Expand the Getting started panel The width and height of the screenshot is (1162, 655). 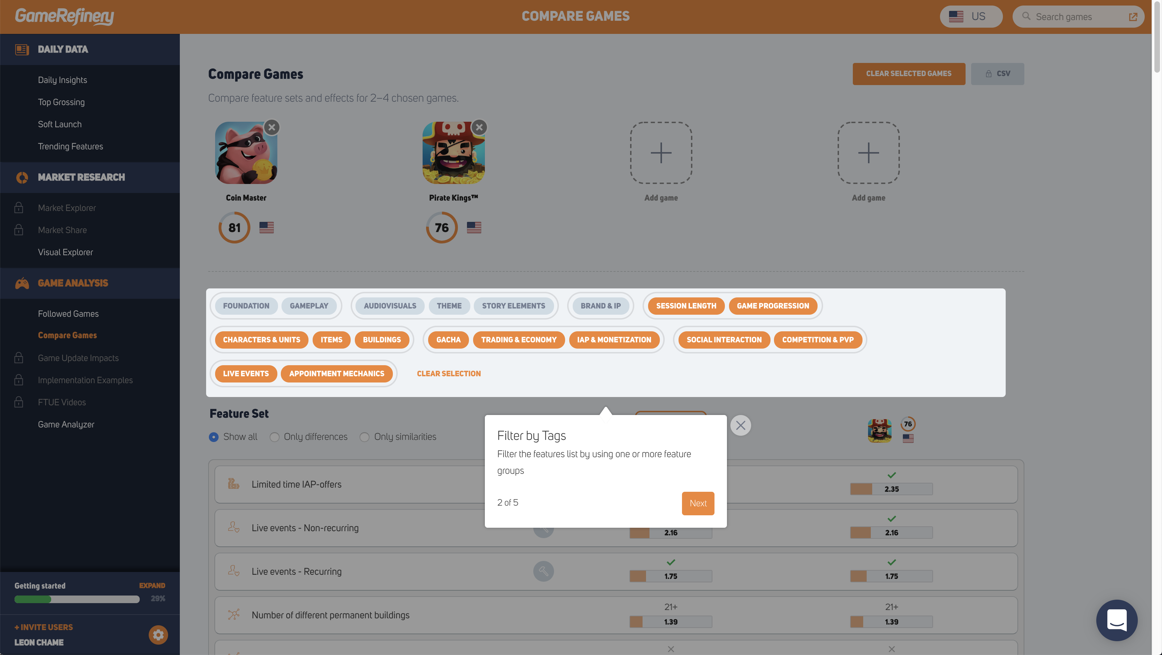coord(152,585)
